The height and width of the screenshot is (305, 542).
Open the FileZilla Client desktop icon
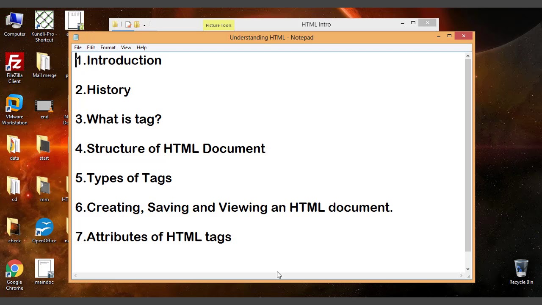[x=14, y=64]
